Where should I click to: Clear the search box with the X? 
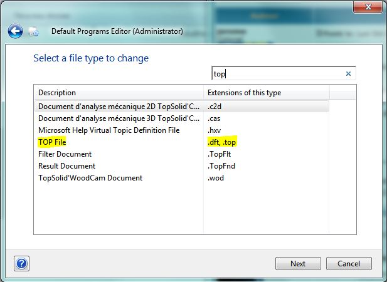pos(348,73)
